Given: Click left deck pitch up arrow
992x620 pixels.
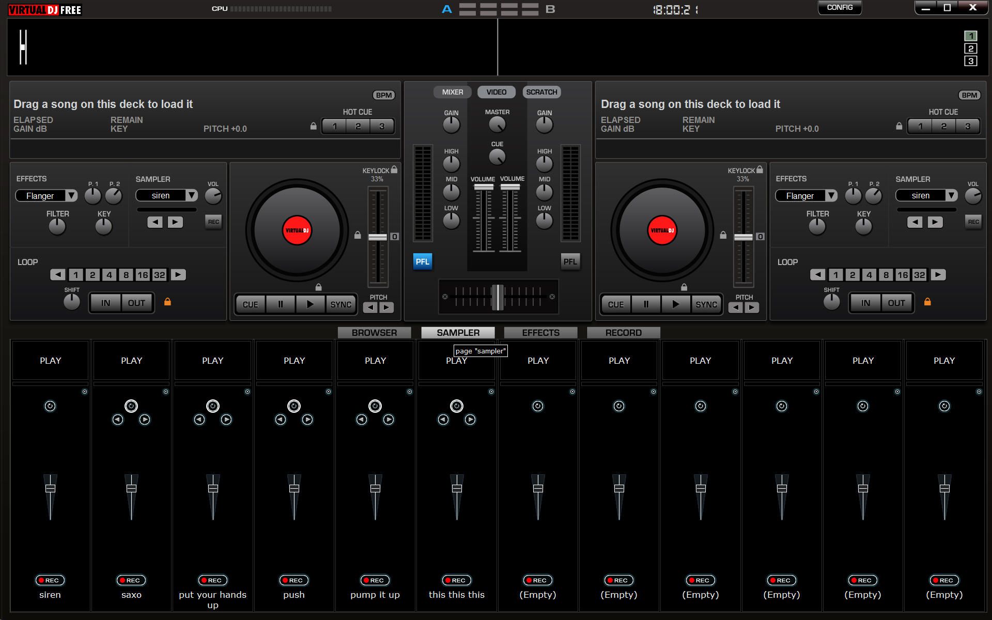Looking at the screenshot, I should coord(386,308).
